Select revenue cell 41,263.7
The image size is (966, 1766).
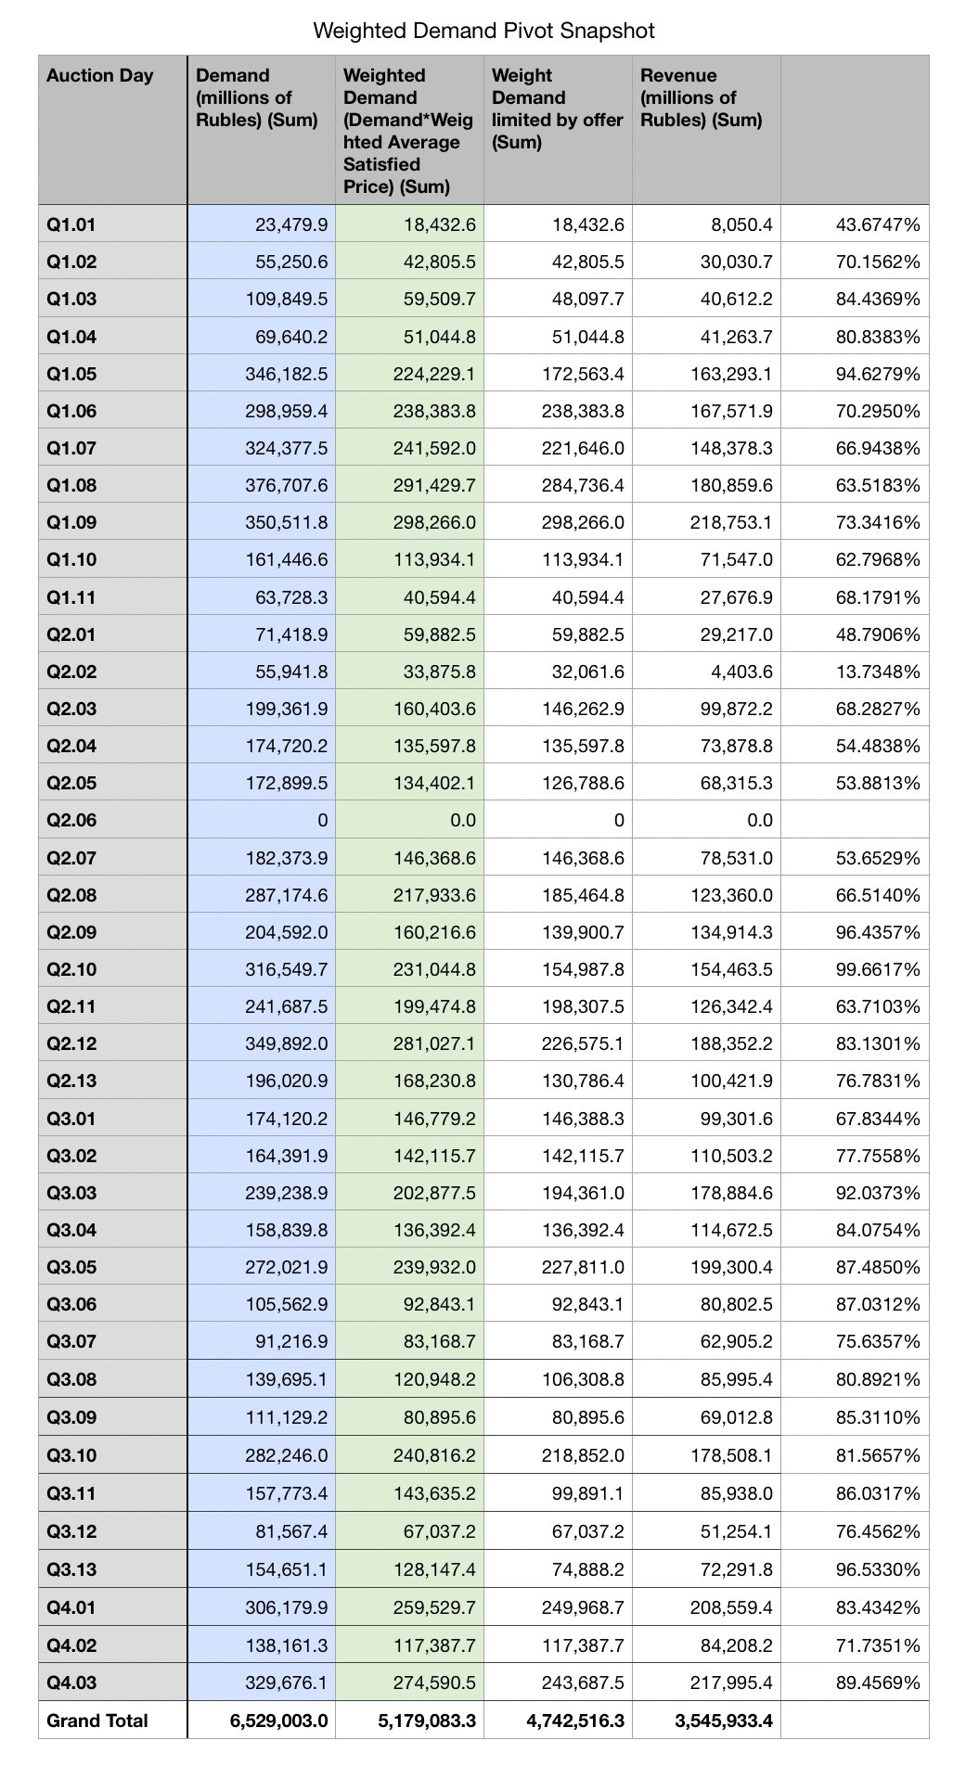[x=707, y=337]
